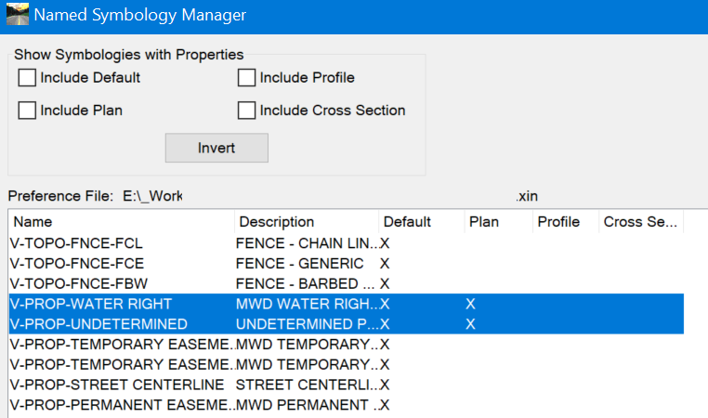Image resolution: width=708 pixels, height=418 pixels.
Task: Click the STREET CENTERLI.. description
Action: point(307,385)
